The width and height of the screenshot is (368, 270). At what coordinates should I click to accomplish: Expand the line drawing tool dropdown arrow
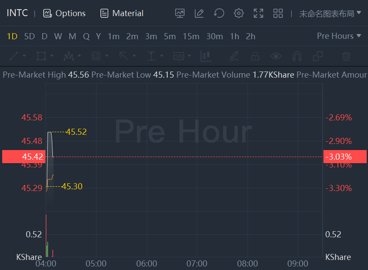(x=24, y=56)
